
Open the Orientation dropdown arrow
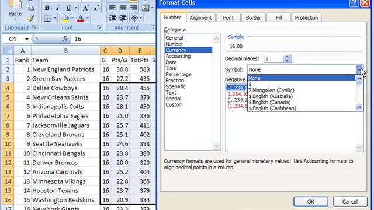(141, 18)
